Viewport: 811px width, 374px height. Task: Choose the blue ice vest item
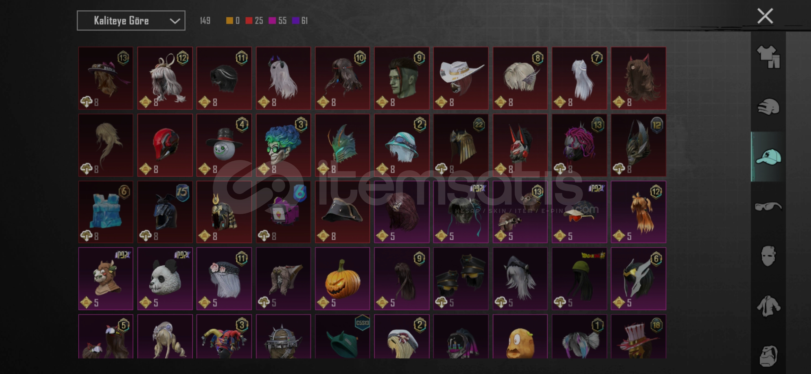(106, 212)
